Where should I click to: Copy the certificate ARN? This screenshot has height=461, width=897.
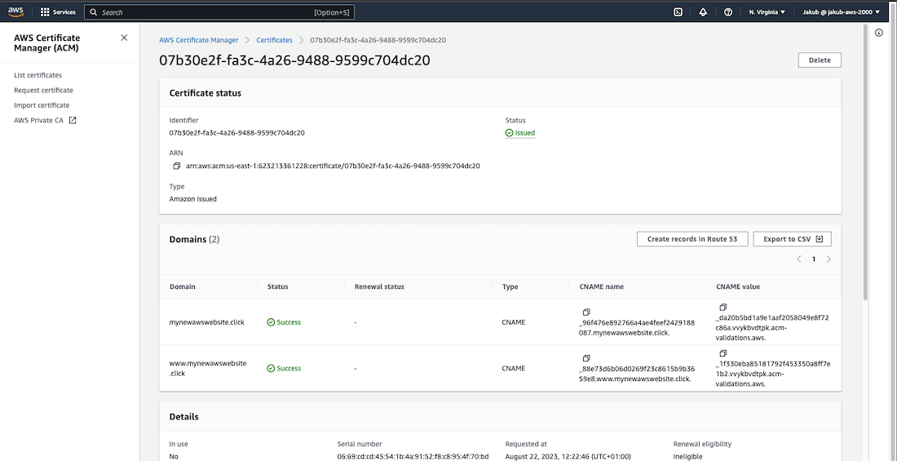pyautogui.click(x=177, y=166)
